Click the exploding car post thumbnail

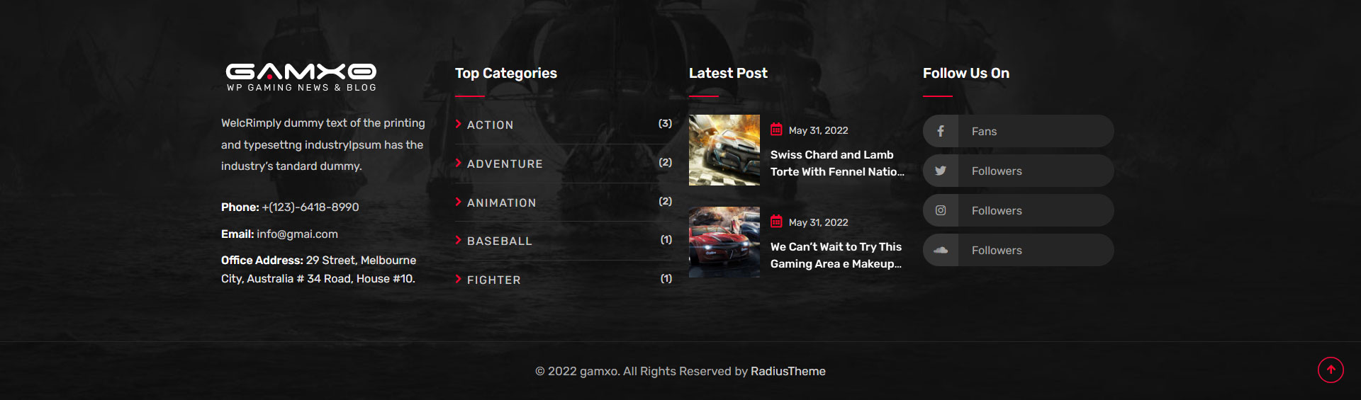(x=724, y=150)
